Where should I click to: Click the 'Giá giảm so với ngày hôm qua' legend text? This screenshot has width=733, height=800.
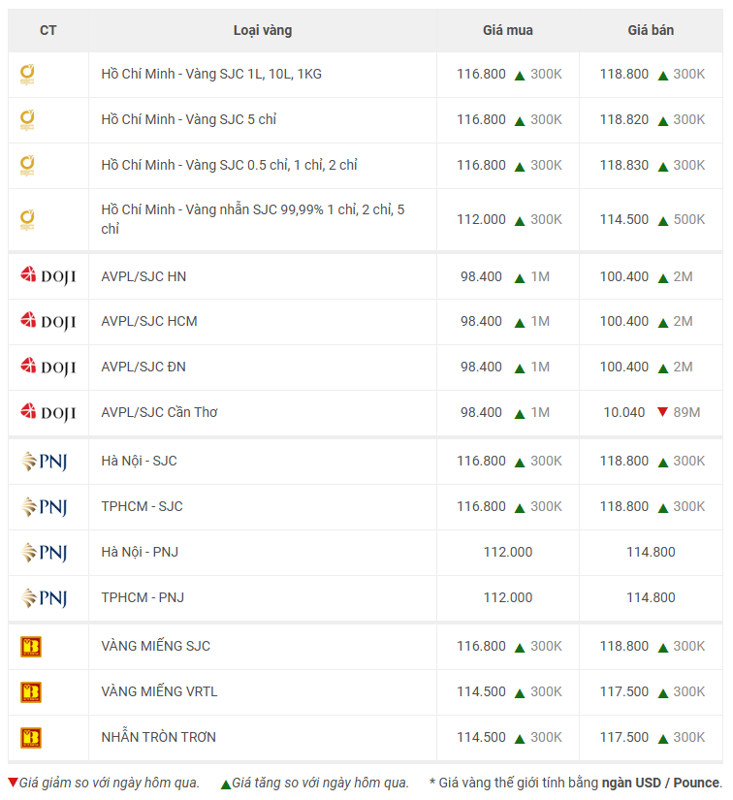click(x=110, y=783)
